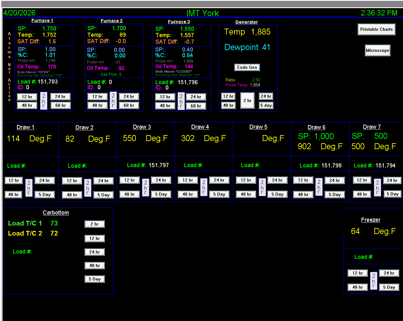
Task: Open the Endo Gen generator screen
Action: (247, 67)
